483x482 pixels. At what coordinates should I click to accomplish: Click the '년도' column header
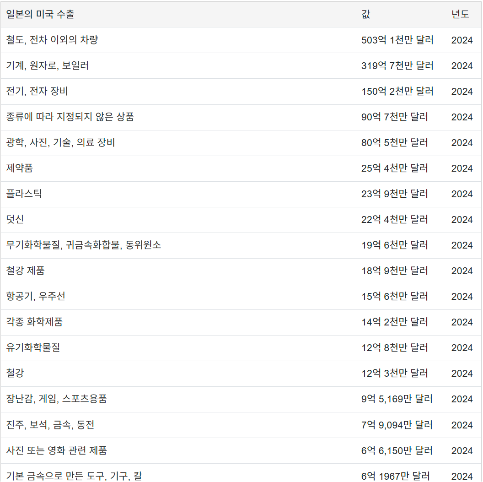[460, 14]
